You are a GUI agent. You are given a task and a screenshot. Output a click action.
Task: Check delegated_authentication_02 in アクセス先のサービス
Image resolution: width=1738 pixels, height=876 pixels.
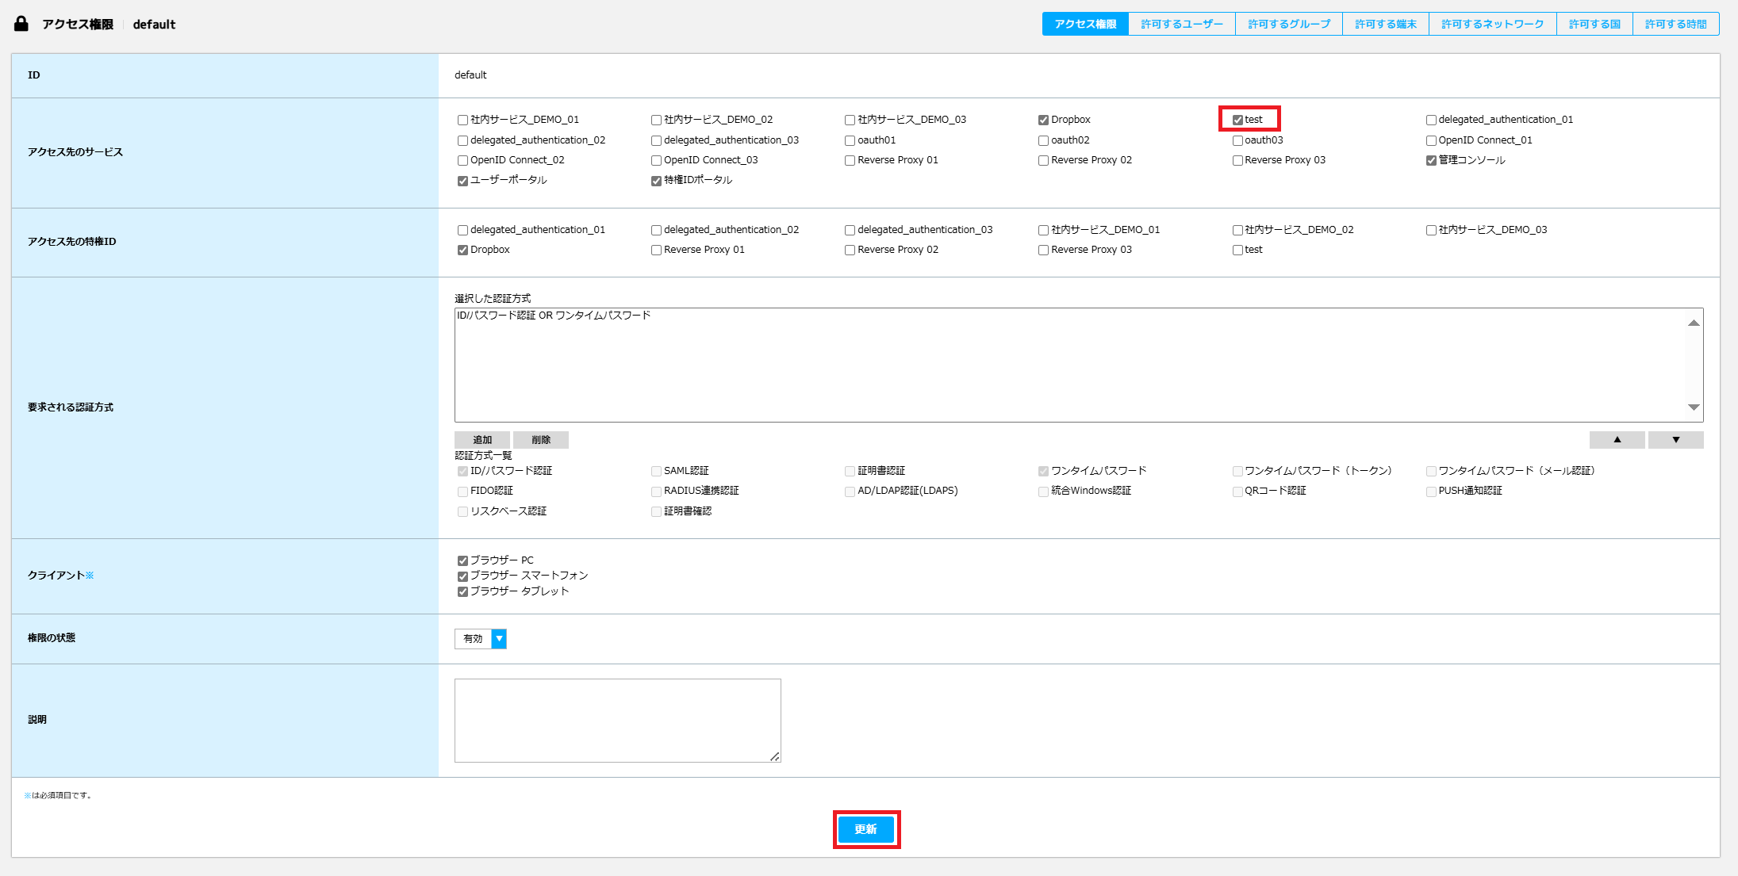click(462, 140)
